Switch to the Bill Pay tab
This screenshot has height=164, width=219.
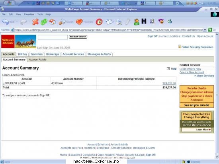click(x=22, y=54)
